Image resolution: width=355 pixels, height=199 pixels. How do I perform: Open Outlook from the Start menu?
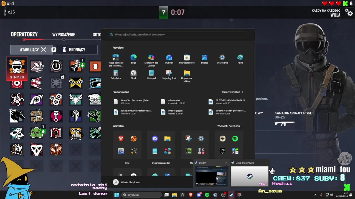pos(169,59)
